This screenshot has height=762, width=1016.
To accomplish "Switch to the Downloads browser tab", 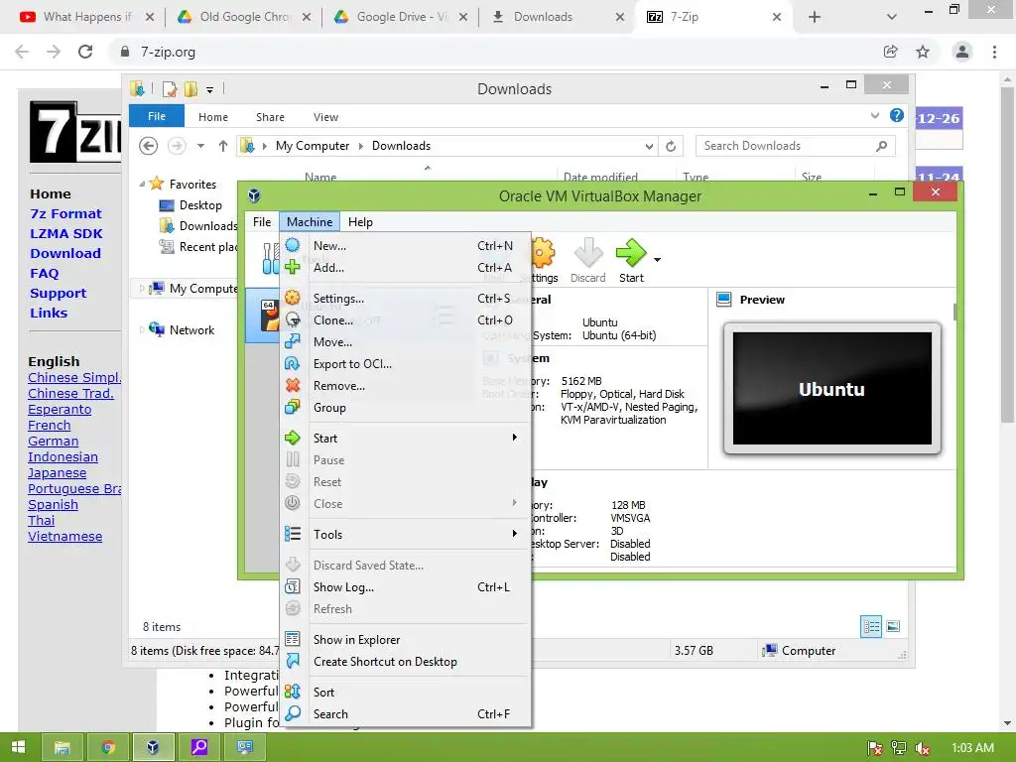I will (556, 17).
